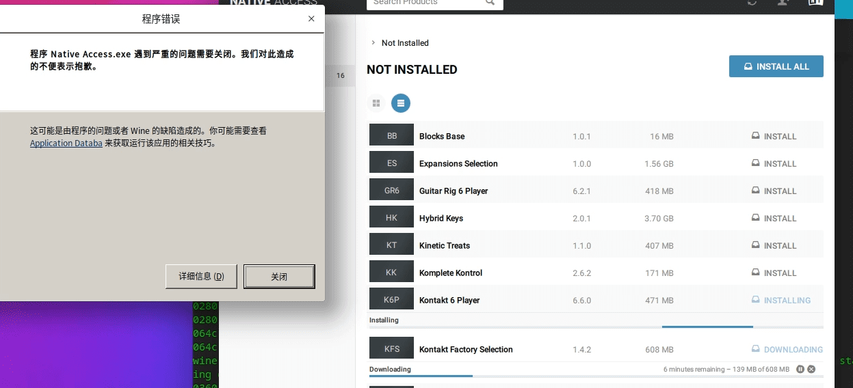This screenshot has height=388, width=853.
Task: Install Expansions Selection
Action: point(774,163)
